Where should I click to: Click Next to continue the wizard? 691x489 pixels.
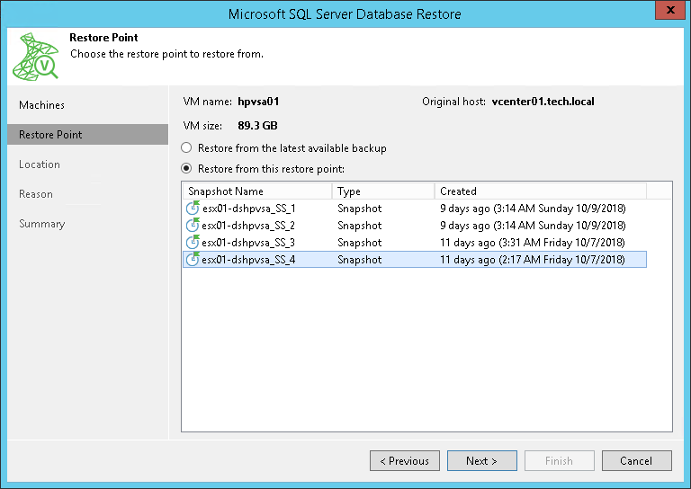[482, 460]
